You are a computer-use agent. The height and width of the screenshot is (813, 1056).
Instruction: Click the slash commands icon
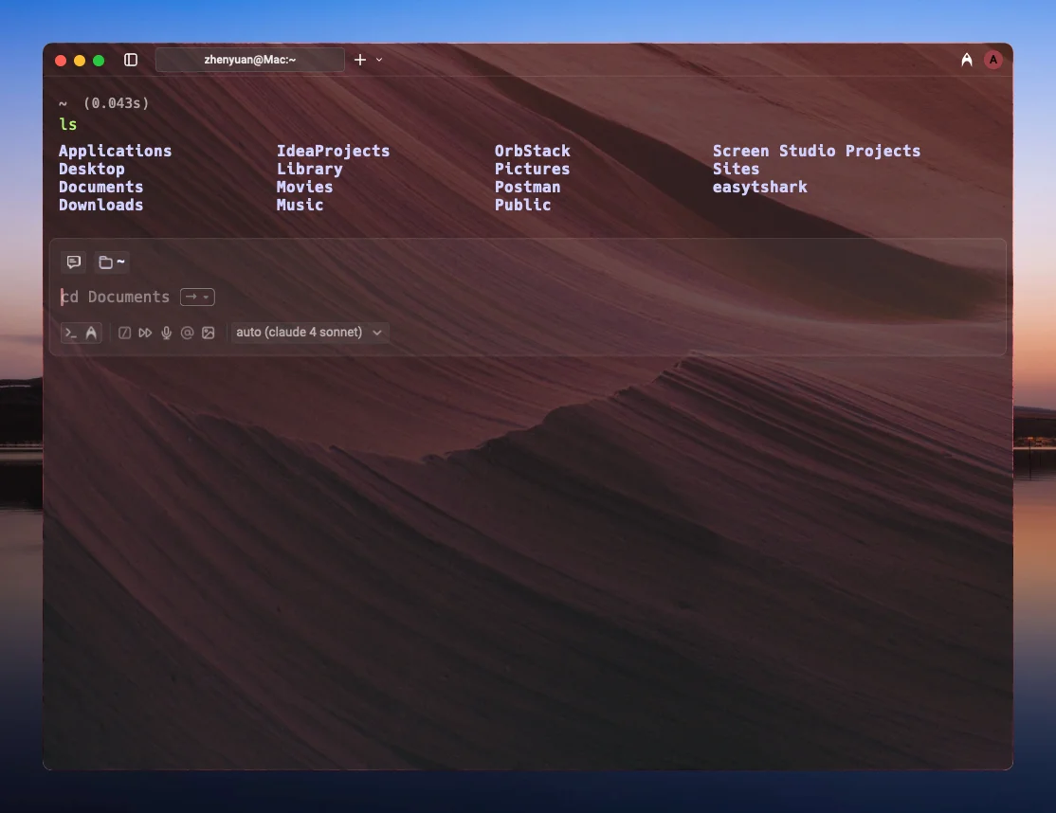[124, 333]
